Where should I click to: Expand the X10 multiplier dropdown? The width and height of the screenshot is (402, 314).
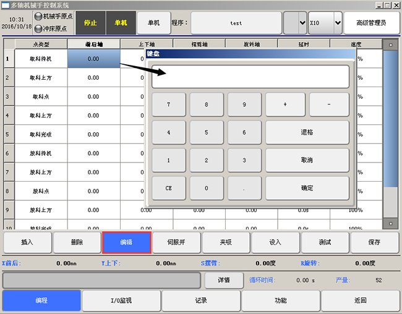coord(338,23)
